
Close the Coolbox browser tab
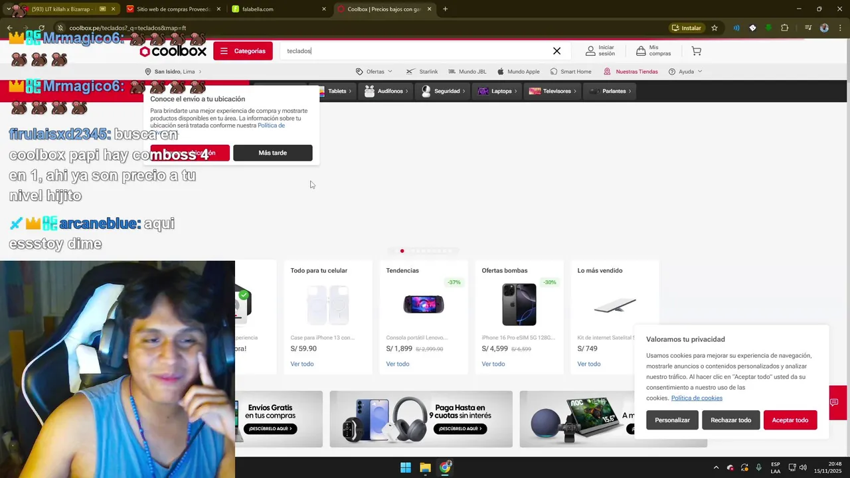(x=430, y=9)
